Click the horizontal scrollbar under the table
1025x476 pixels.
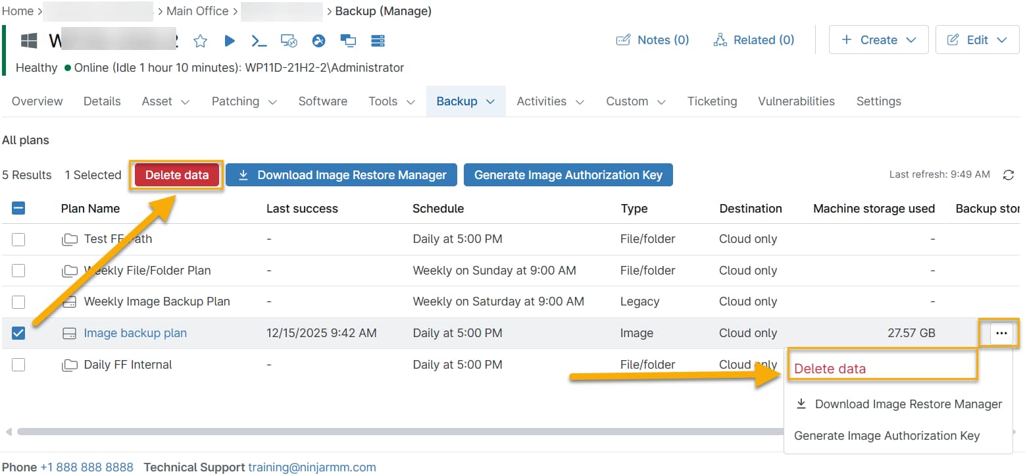[x=395, y=432]
